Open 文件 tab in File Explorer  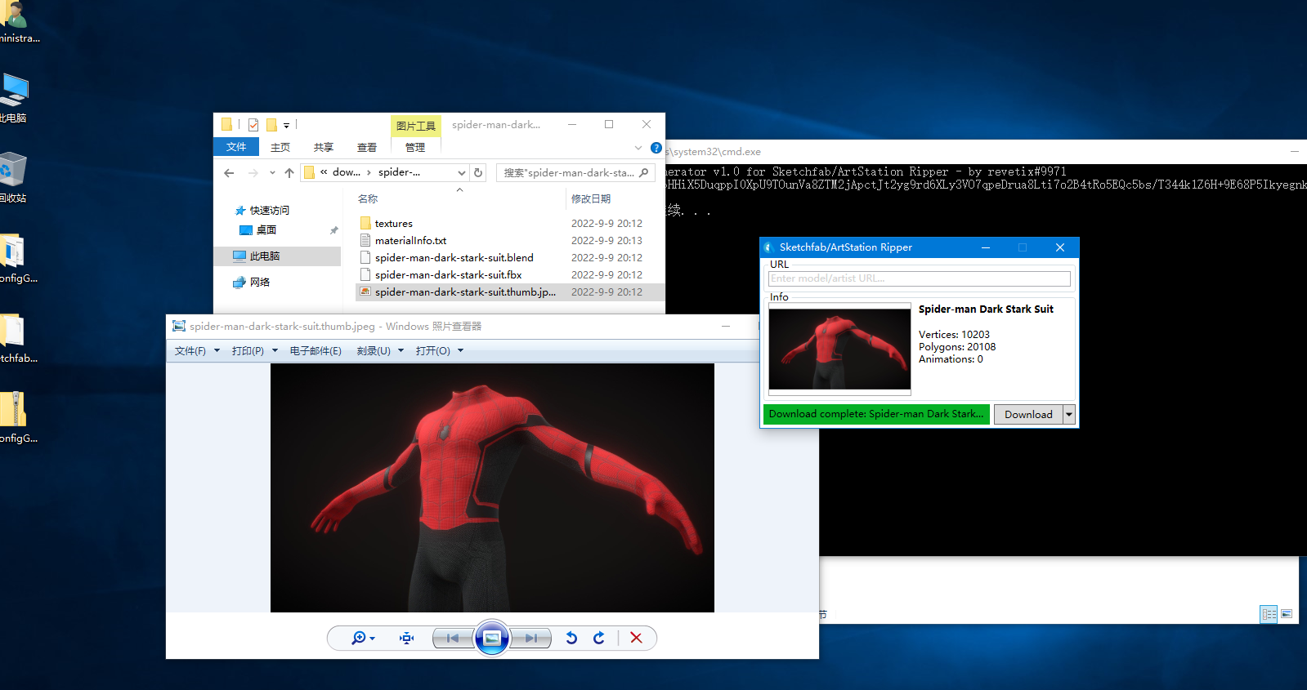pos(236,147)
